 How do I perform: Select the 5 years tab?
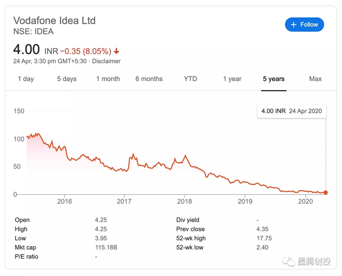click(274, 79)
